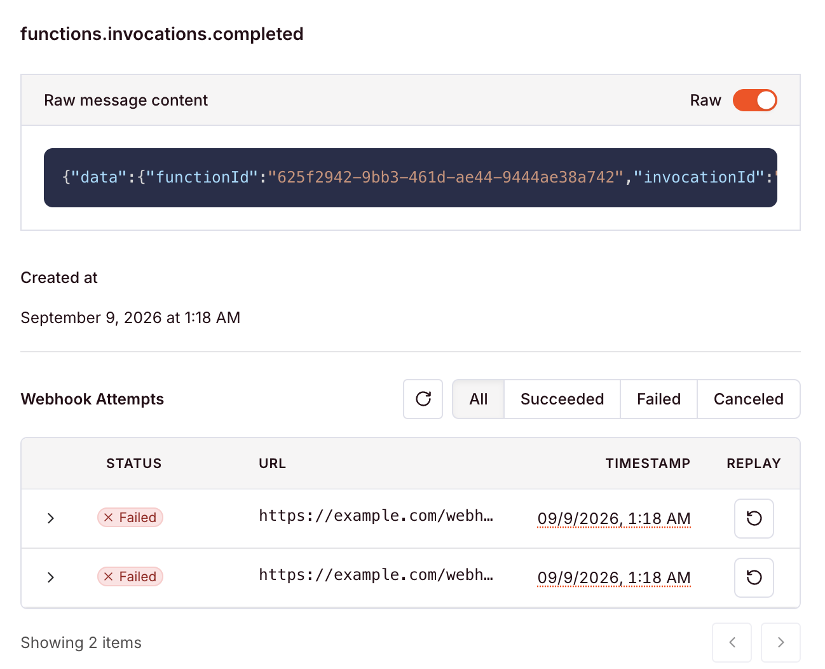Click the first row's webhook URL
Image resolution: width=825 pixels, height=669 pixels.
tap(376, 516)
